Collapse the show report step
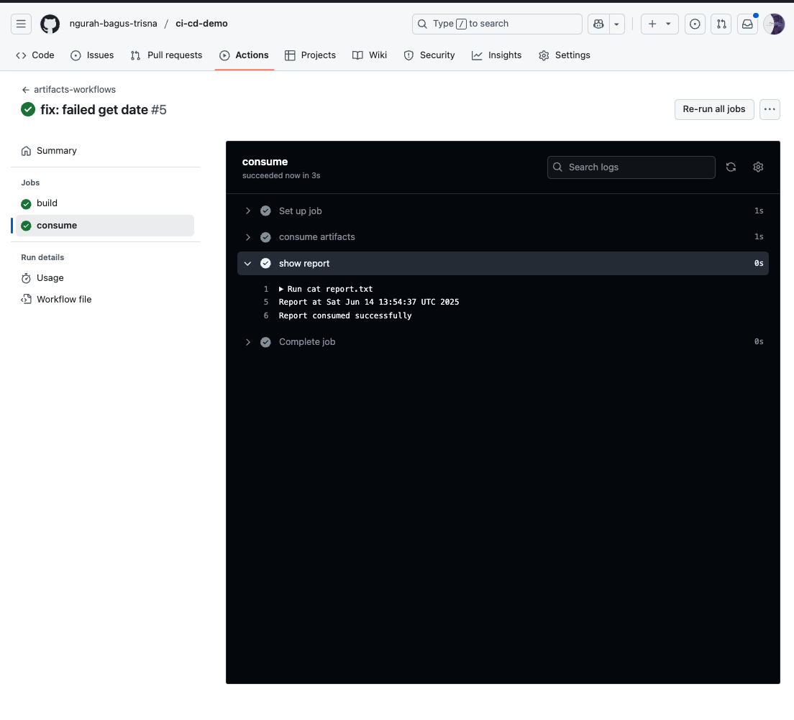Viewport: 794px width, 720px height. [x=304, y=264]
